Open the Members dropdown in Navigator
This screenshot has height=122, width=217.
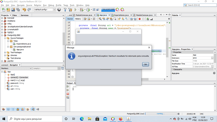16,68
